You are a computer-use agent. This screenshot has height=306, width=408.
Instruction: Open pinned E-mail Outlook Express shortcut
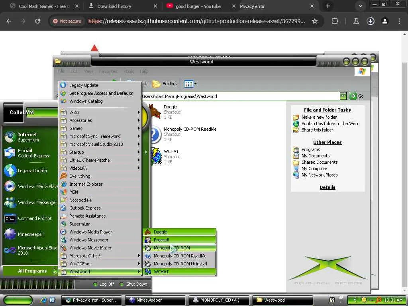pyautogui.click(x=30, y=153)
